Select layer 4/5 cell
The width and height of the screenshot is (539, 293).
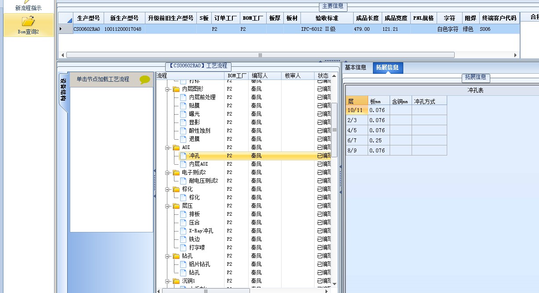coord(357,130)
